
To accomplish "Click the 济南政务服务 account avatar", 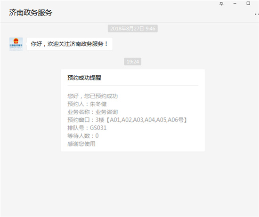I will (16, 44).
